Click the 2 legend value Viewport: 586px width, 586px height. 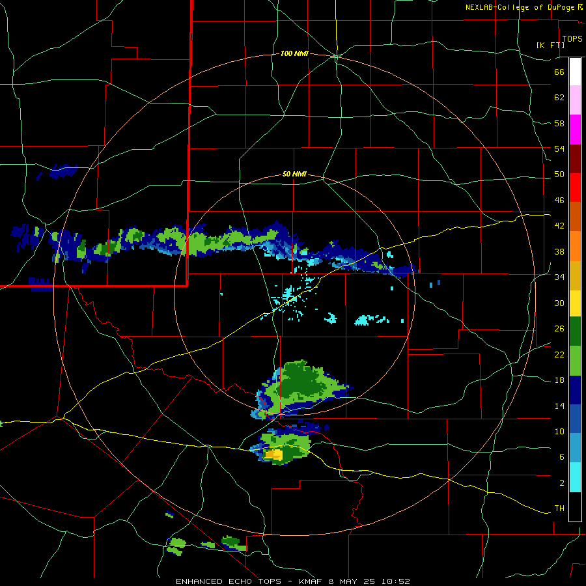[562, 483]
